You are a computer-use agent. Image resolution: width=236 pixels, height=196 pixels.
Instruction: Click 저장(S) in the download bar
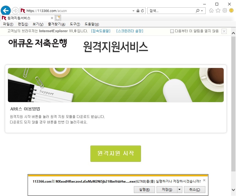167,189
